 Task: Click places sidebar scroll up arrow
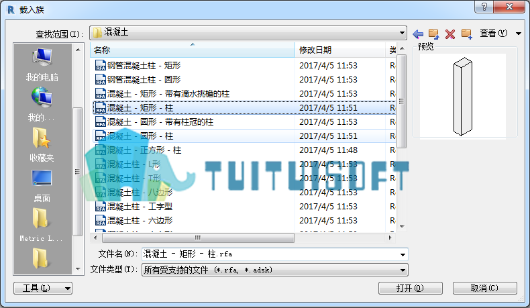(78, 50)
